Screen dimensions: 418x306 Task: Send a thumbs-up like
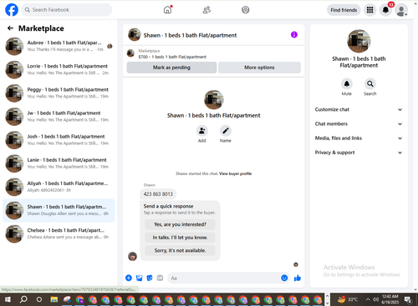tap(298, 278)
